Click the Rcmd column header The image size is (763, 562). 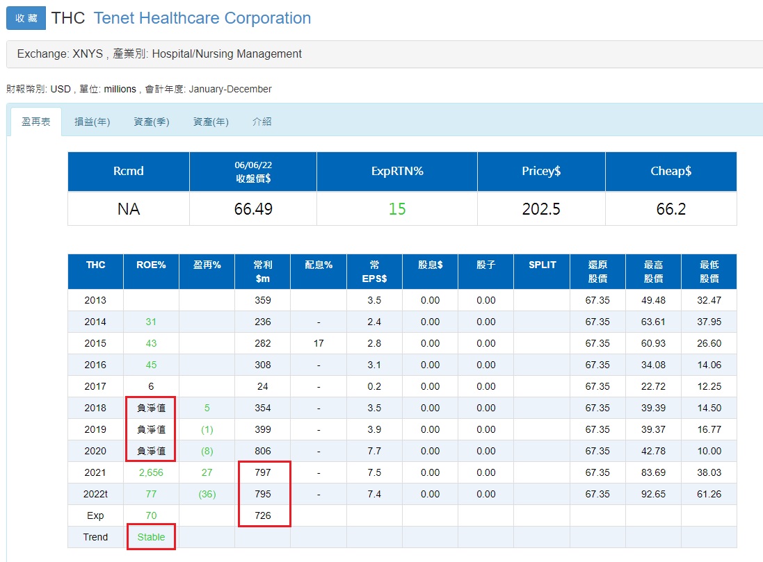(x=129, y=171)
